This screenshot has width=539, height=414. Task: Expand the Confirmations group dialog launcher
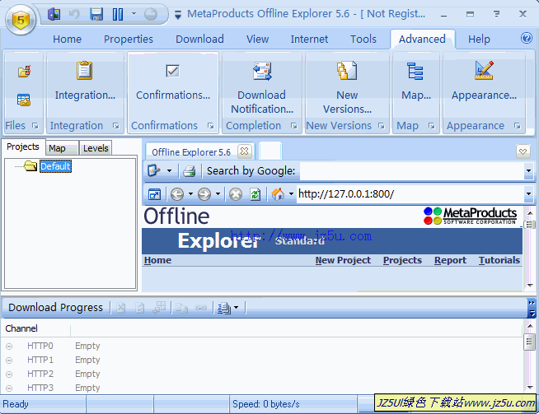tap(210, 126)
